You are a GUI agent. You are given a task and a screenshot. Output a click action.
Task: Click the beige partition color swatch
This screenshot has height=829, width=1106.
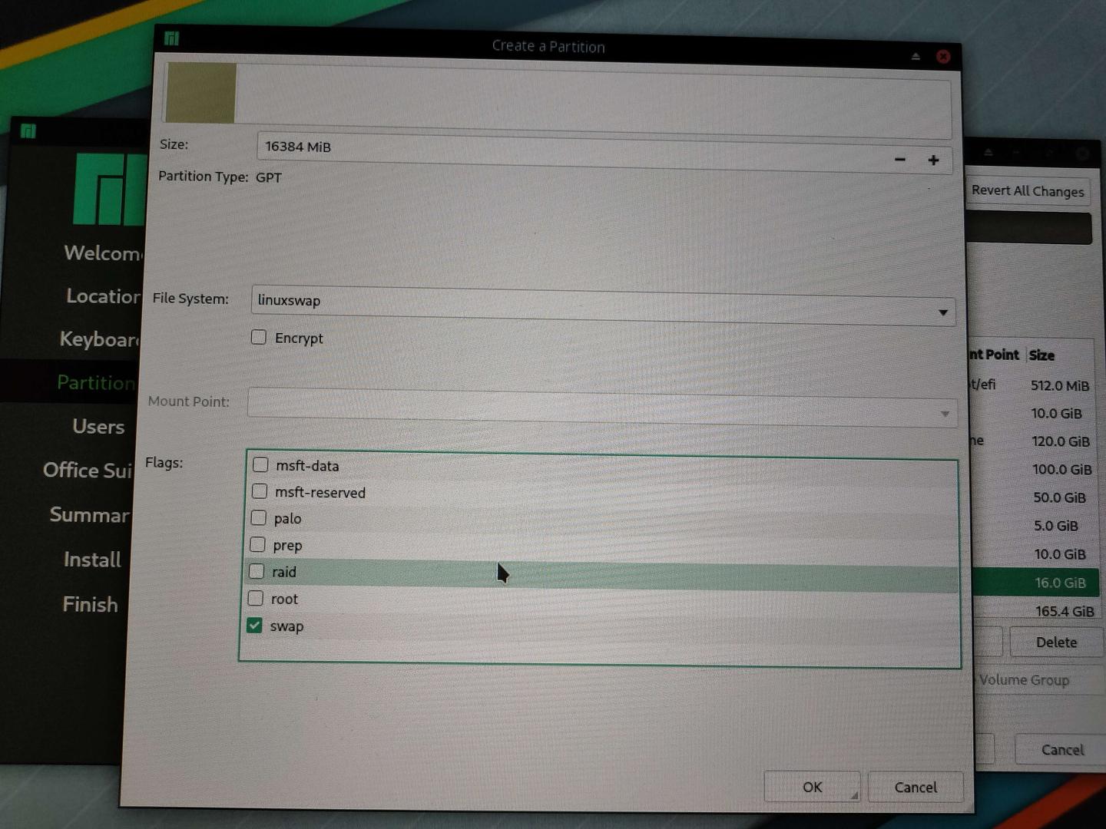[198, 92]
